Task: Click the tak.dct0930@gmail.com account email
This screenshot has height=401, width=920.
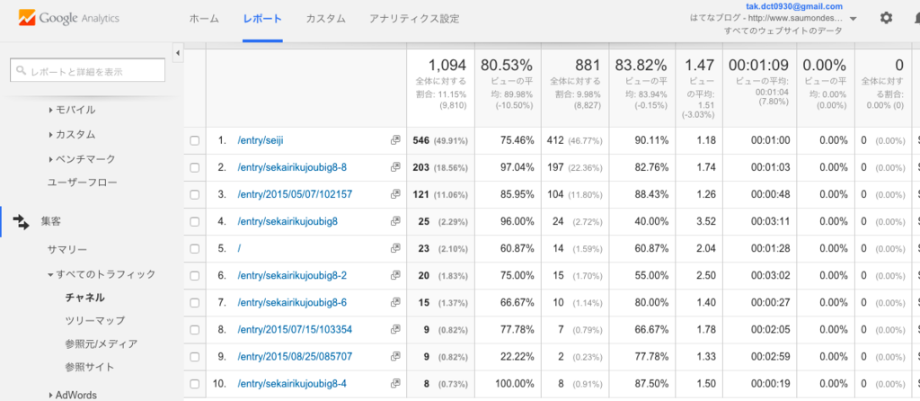Action: click(x=794, y=6)
